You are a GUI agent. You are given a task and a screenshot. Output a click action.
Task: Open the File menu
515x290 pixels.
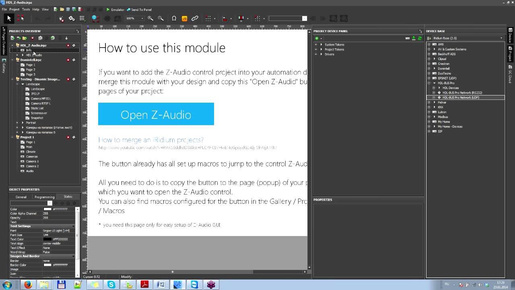(4, 9)
